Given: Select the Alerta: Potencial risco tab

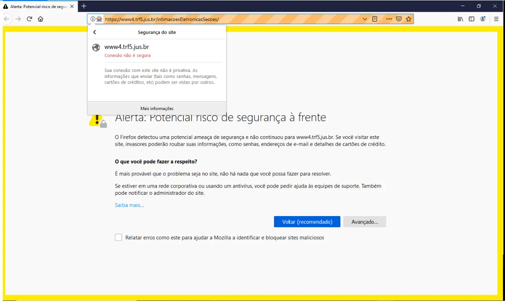Looking at the screenshot, I should (39, 6).
